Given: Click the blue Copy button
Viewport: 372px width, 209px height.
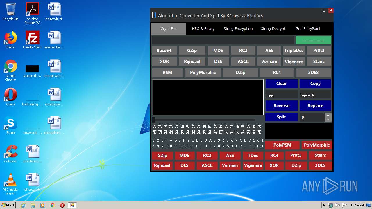Looking at the screenshot, I should [x=315, y=84].
